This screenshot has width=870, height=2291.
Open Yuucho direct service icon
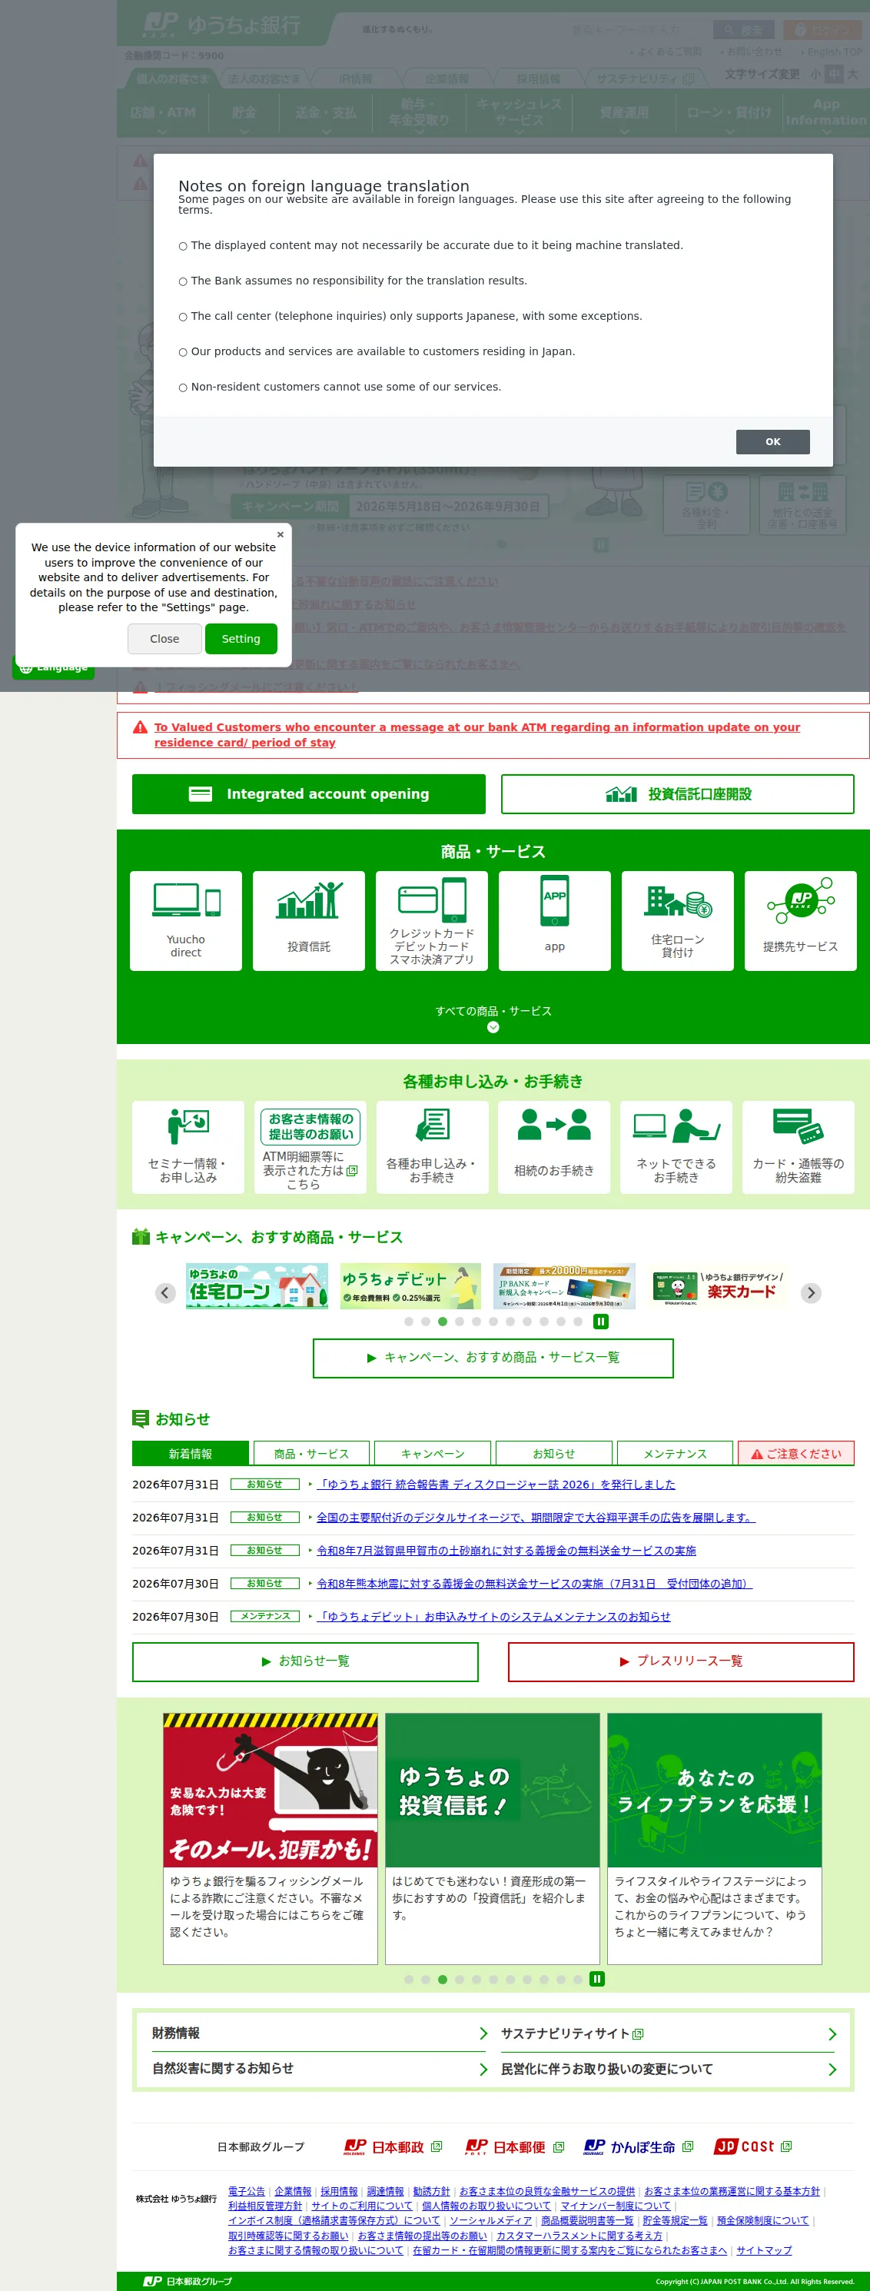point(186,920)
